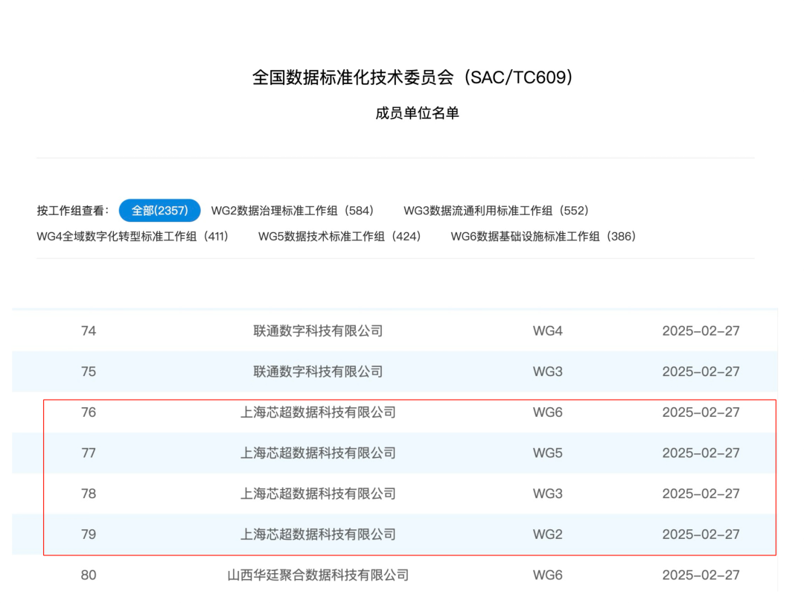The image size is (804, 603).
Task: Click 山西华廷聚合数据科技有限公司 in row 80
Action: 318,575
